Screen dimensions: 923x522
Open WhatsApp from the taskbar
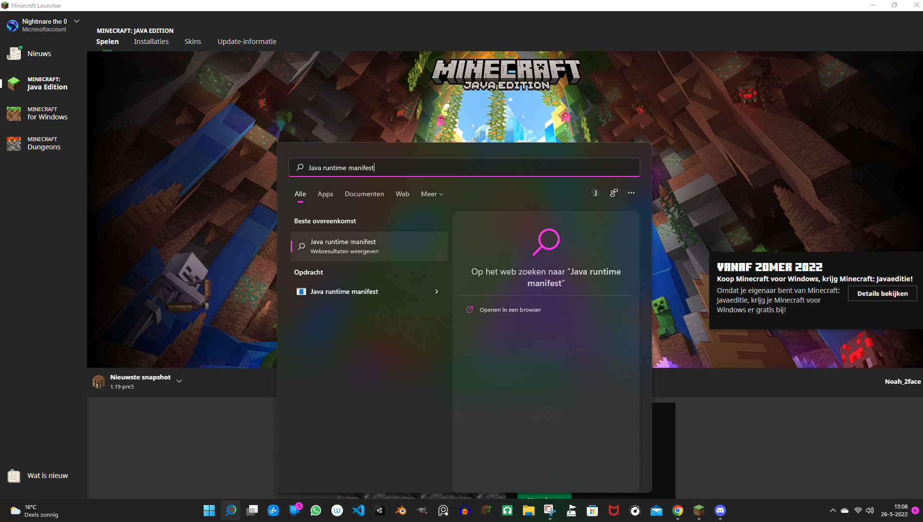tap(316, 510)
